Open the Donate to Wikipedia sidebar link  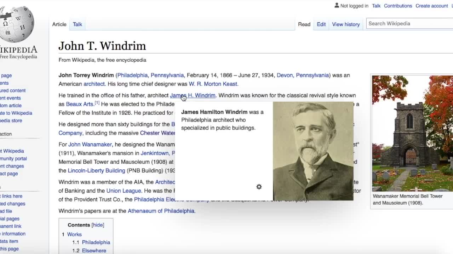pyautogui.click(x=16, y=113)
